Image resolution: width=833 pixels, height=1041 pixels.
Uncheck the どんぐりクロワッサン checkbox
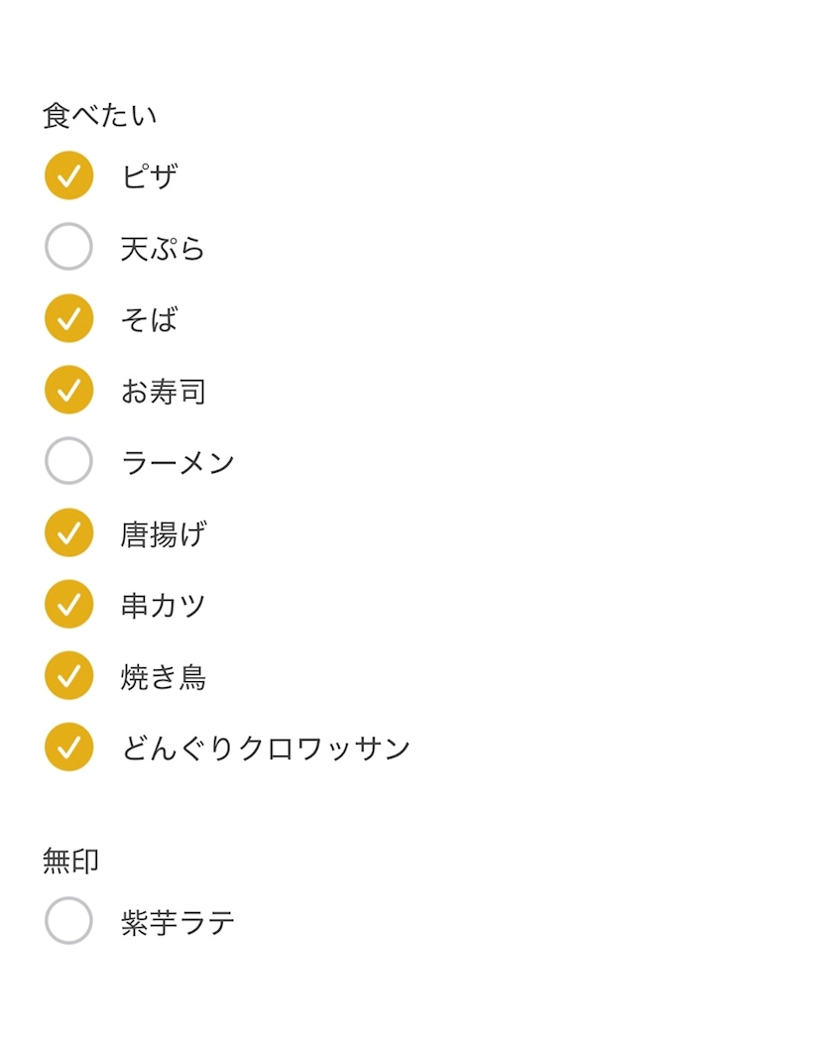68,747
